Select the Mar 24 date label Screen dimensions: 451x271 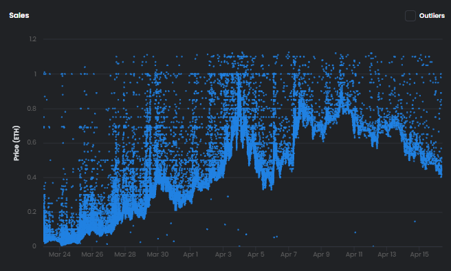click(60, 254)
